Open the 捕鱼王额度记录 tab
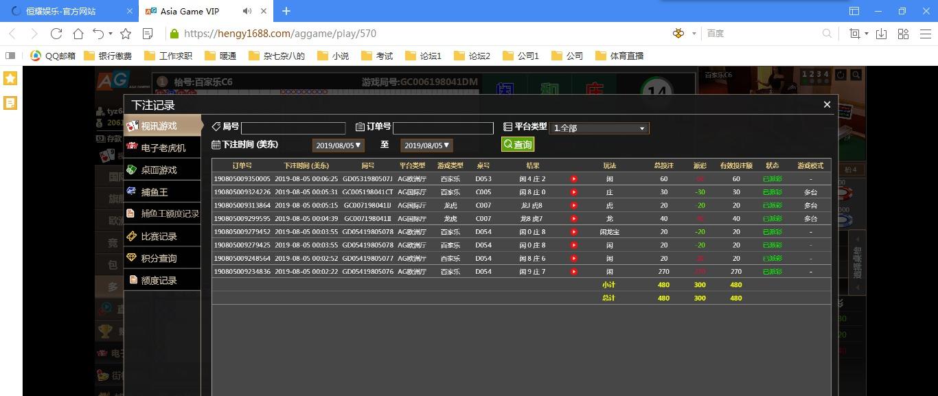The height and width of the screenshot is (396, 938). point(162,214)
